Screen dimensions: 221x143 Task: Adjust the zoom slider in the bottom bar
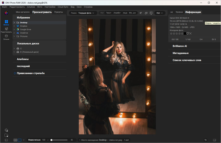(51, 140)
